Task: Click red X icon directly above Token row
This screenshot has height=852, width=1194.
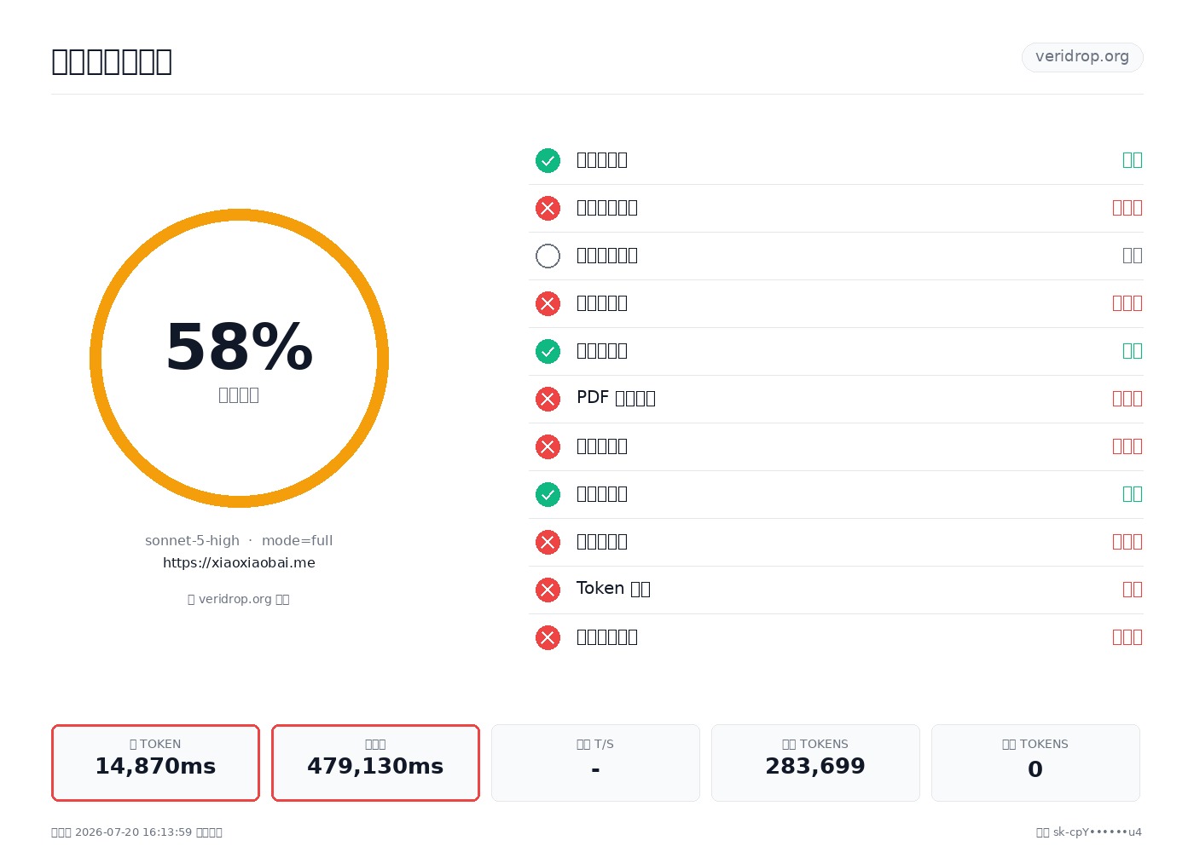Action: (x=548, y=542)
